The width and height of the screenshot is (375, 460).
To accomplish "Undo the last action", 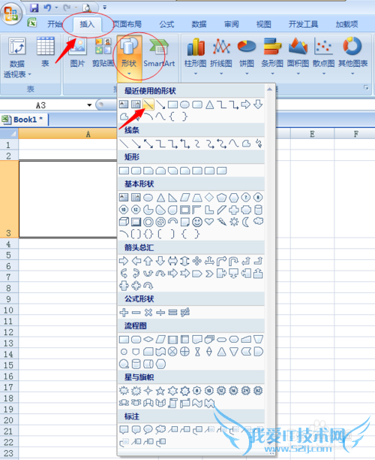I will 48,8.
